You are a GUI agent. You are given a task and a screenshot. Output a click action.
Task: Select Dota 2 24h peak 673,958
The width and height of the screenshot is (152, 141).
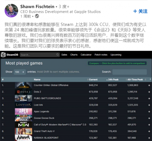[113, 92]
